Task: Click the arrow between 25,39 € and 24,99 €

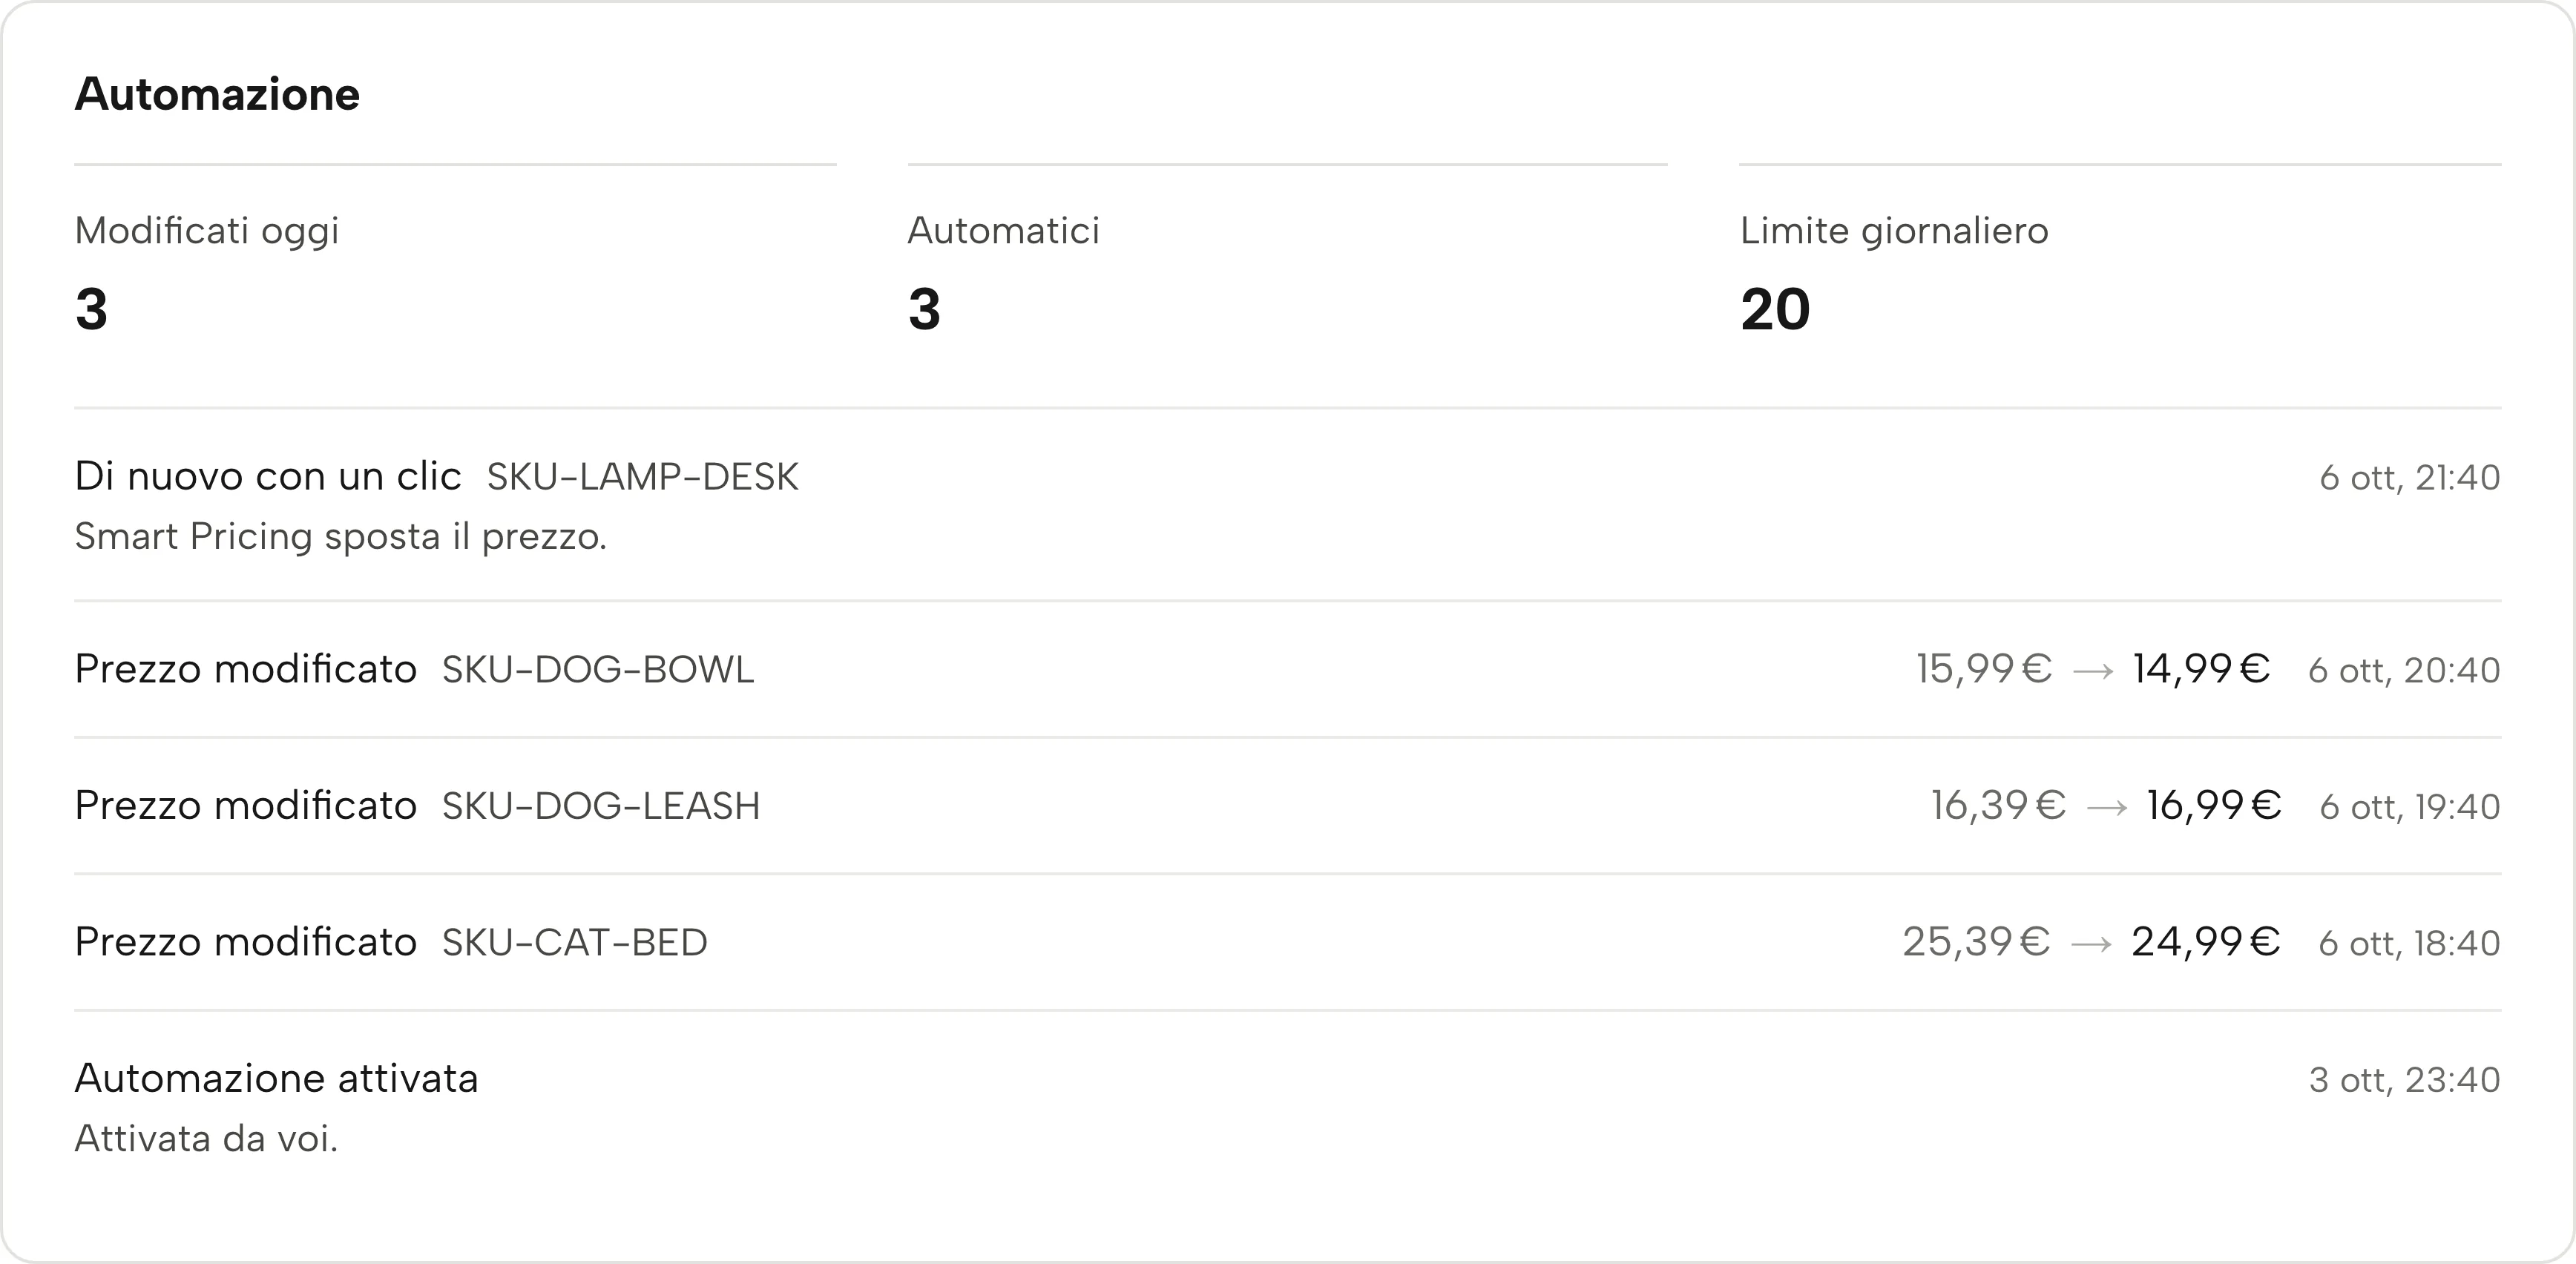Action: pyautogui.click(x=2091, y=944)
